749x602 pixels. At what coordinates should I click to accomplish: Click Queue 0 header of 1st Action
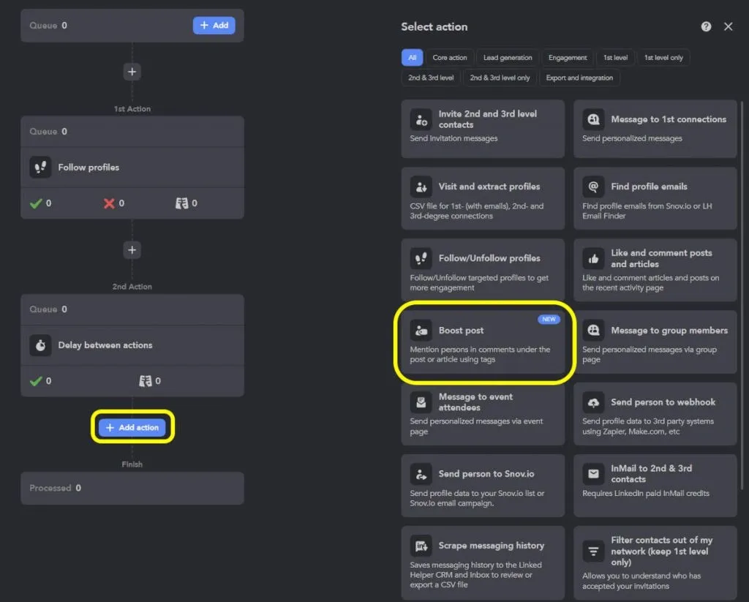coord(132,132)
